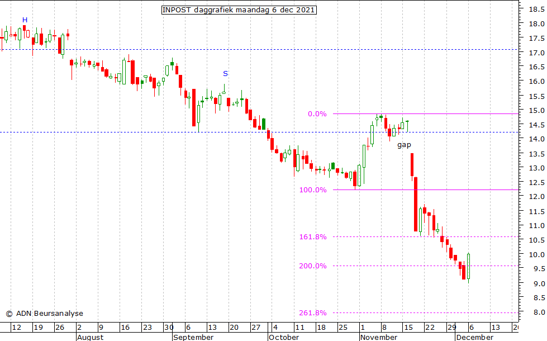Image resolution: width=547 pixels, height=341 pixels.
Task: Click date label '18' in October
Action: click(x=321, y=328)
